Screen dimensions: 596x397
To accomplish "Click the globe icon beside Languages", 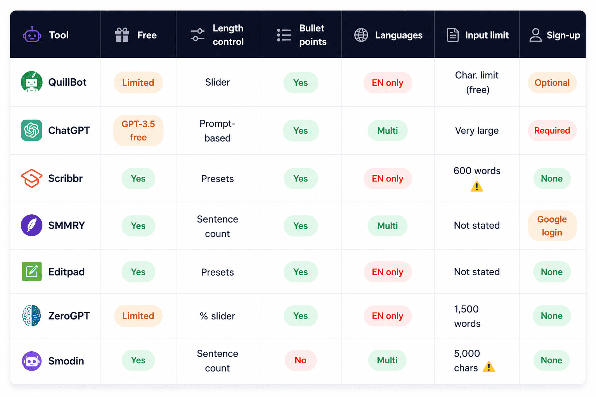I will click(361, 35).
